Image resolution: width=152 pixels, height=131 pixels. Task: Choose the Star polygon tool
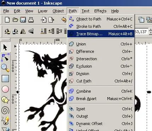(5, 100)
